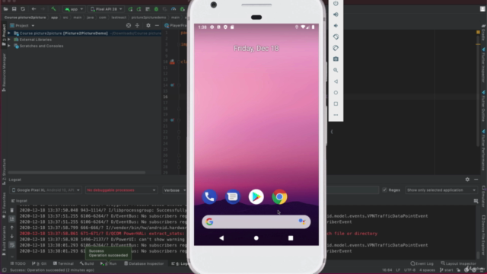Click the green Debug bug icon
Screen dimensions: 487x274
point(156,9)
